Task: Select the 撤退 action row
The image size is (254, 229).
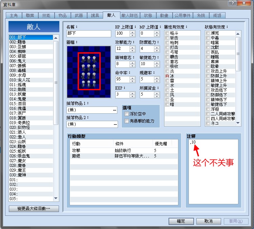Action: pos(124,156)
